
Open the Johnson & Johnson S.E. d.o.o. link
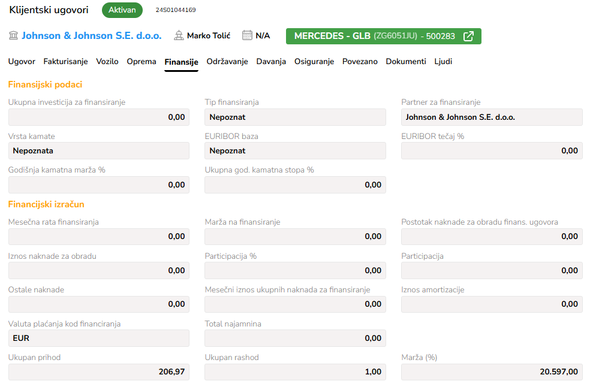pyautogui.click(x=92, y=36)
